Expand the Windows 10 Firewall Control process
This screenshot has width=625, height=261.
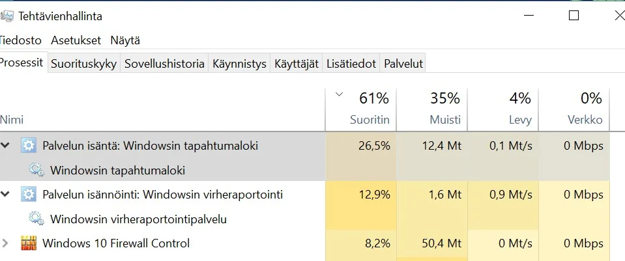(6, 243)
